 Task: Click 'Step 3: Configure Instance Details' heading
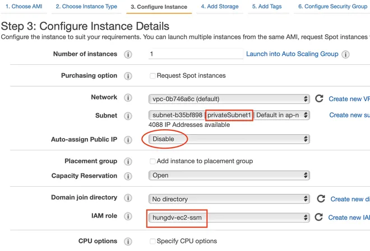[85, 26]
